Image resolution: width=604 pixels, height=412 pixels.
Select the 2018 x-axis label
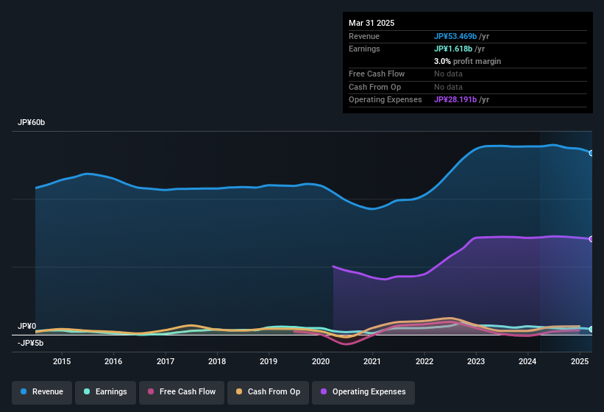tap(217, 361)
